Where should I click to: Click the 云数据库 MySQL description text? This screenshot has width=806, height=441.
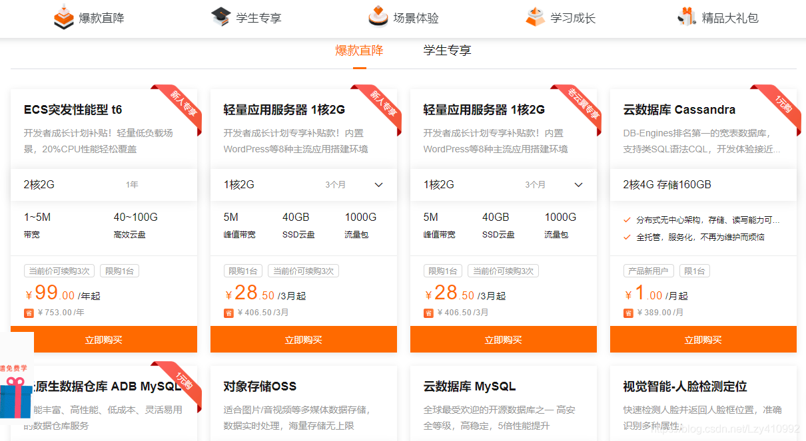(x=500, y=418)
